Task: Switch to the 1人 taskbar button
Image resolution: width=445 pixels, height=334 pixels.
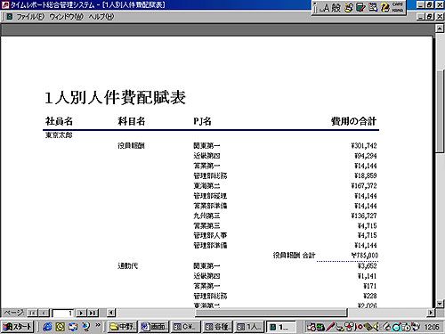Action: 249,327
